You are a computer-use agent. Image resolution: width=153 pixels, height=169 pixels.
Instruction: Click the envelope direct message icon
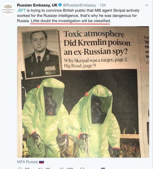click(82, 168)
